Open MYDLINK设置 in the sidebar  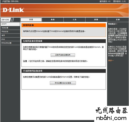[10, 43]
